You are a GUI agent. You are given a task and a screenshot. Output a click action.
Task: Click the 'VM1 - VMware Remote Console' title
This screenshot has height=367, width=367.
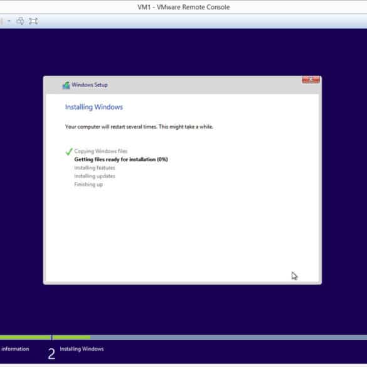tap(183, 8)
